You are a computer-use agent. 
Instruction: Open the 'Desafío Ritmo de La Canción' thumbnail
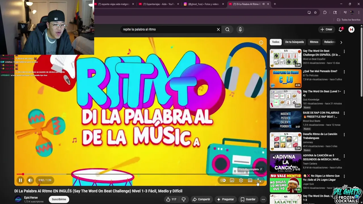click(x=286, y=141)
